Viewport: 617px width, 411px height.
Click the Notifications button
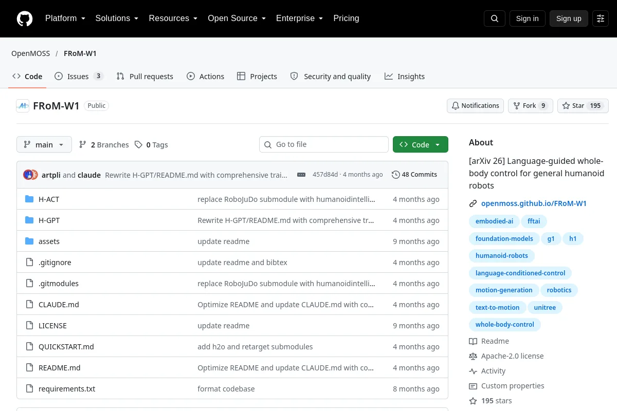tap(475, 106)
